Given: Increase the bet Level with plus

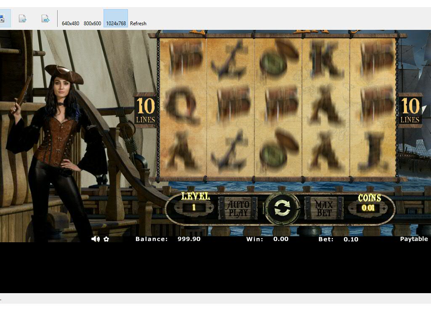Looking at the screenshot, I should [210, 208].
